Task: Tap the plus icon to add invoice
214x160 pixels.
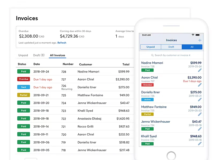Action: (200, 40)
